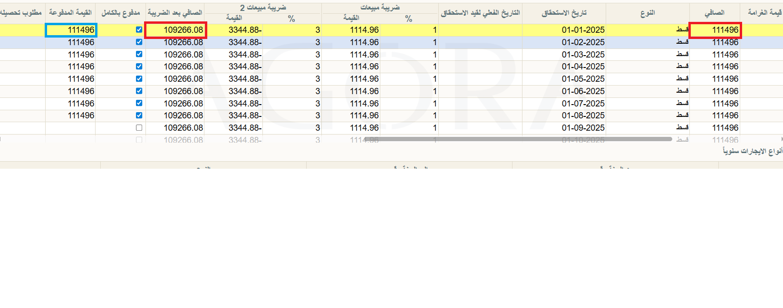The width and height of the screenshot is (783, 308).
Task: Select due date cell 01-01-2025
Action: 564,30
